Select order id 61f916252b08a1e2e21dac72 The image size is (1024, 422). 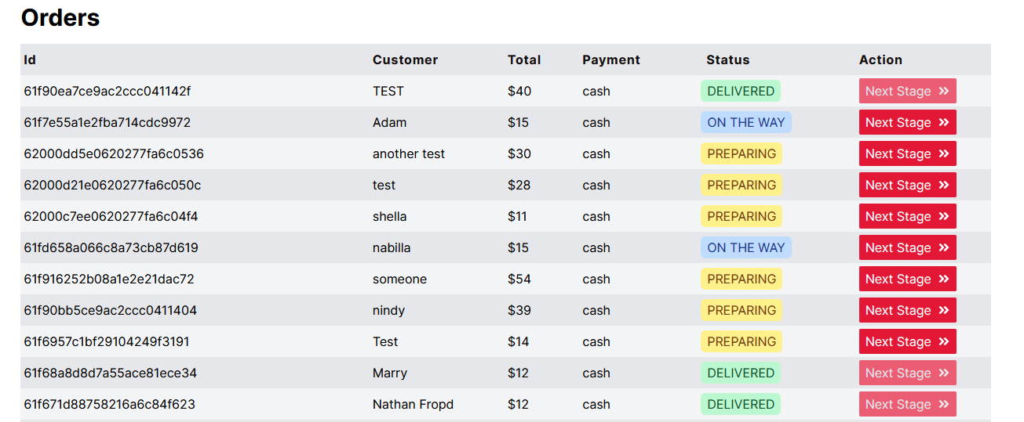coord(109,279)
